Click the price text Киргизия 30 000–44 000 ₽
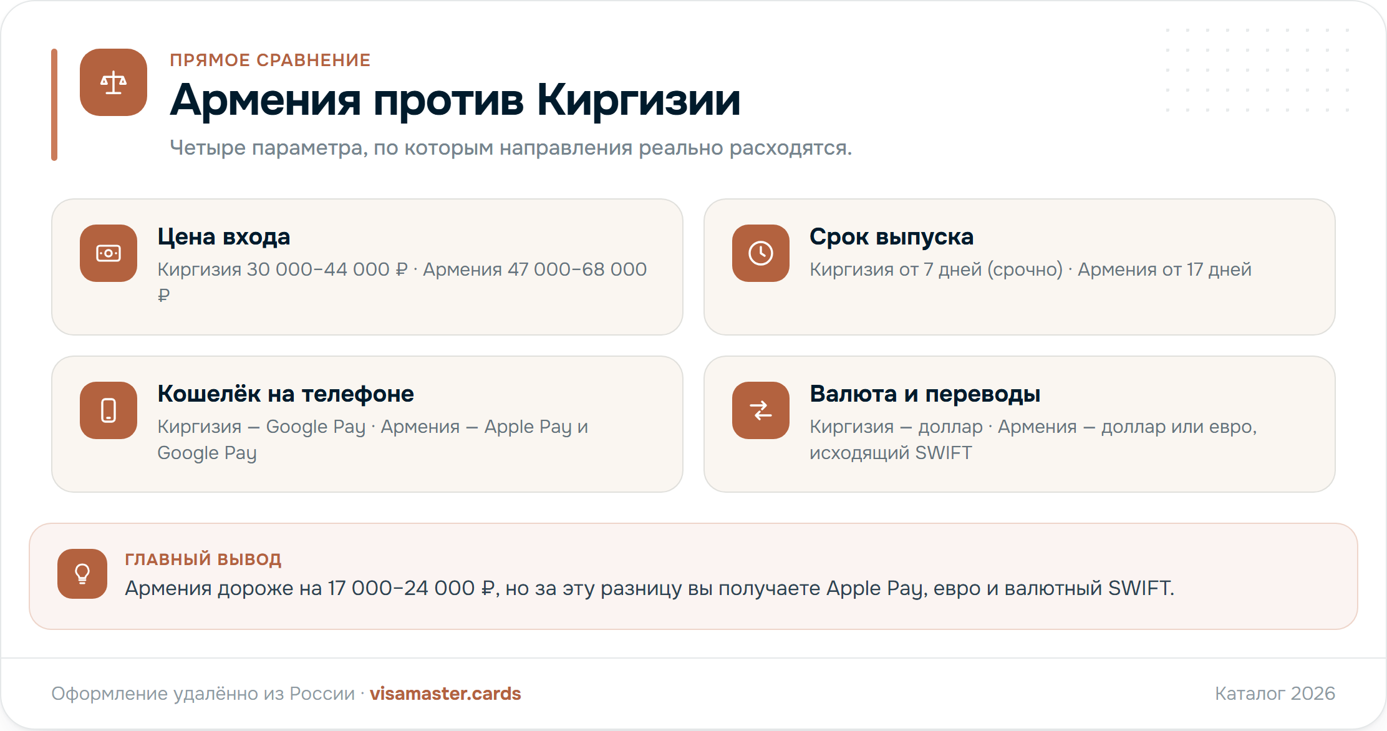 (x=283, y=269)
